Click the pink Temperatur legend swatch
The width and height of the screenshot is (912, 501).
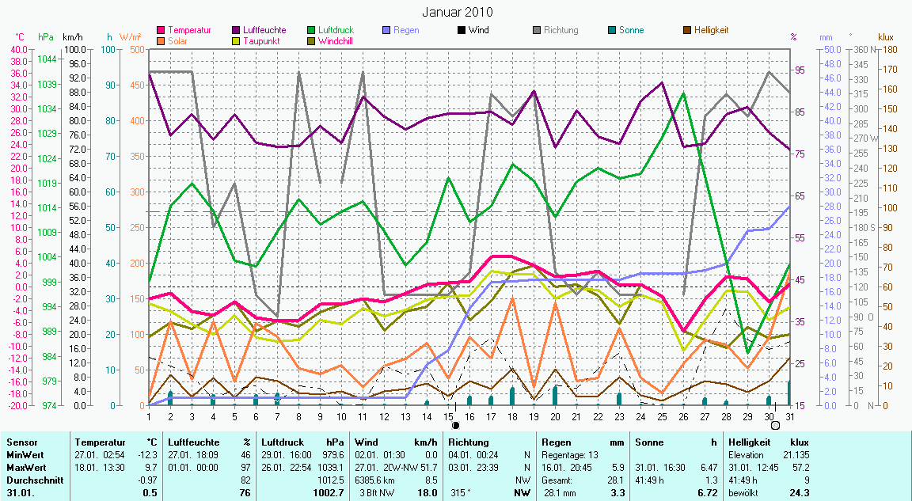161,31
